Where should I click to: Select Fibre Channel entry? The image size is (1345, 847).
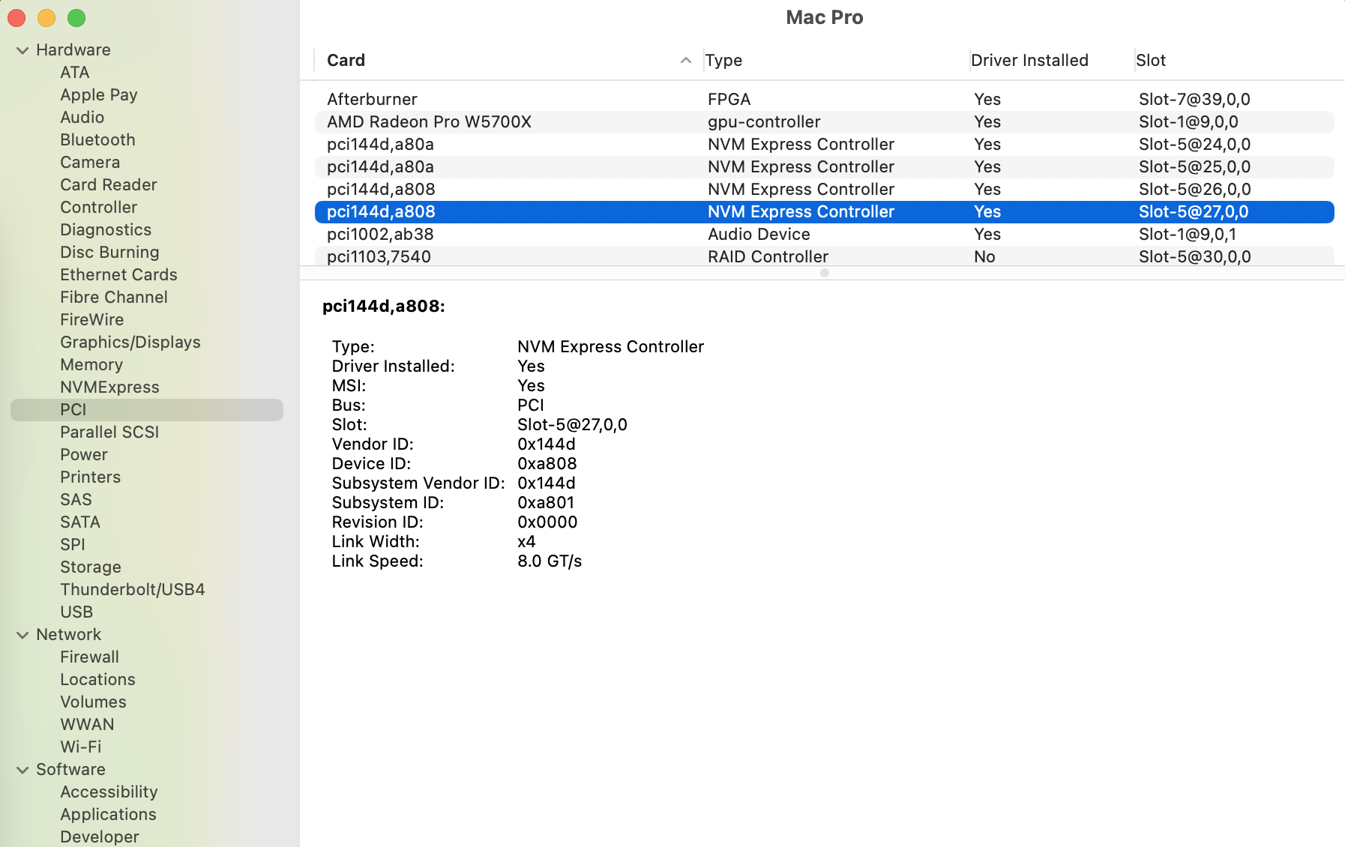pos(114,298)
